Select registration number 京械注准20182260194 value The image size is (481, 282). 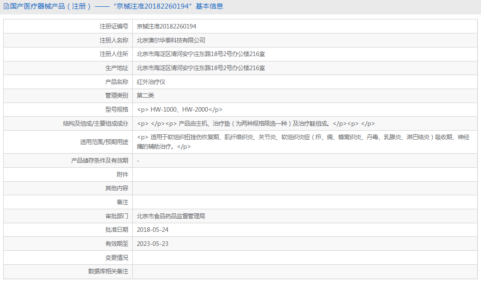point(166,26)
